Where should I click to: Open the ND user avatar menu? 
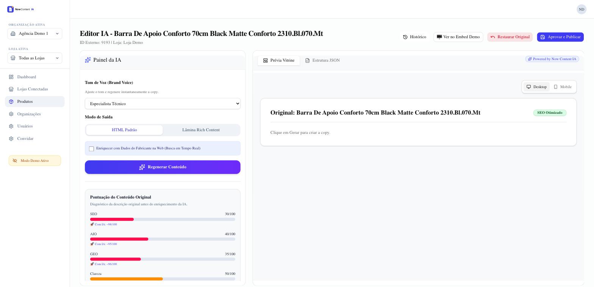[581, 9]
